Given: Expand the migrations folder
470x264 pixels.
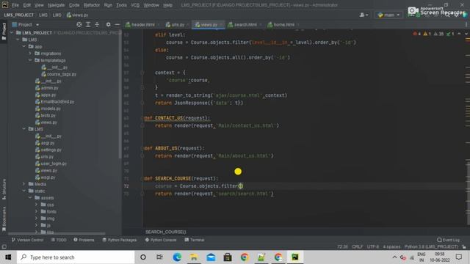Looking at the screenshot, I should click(30, 54).
